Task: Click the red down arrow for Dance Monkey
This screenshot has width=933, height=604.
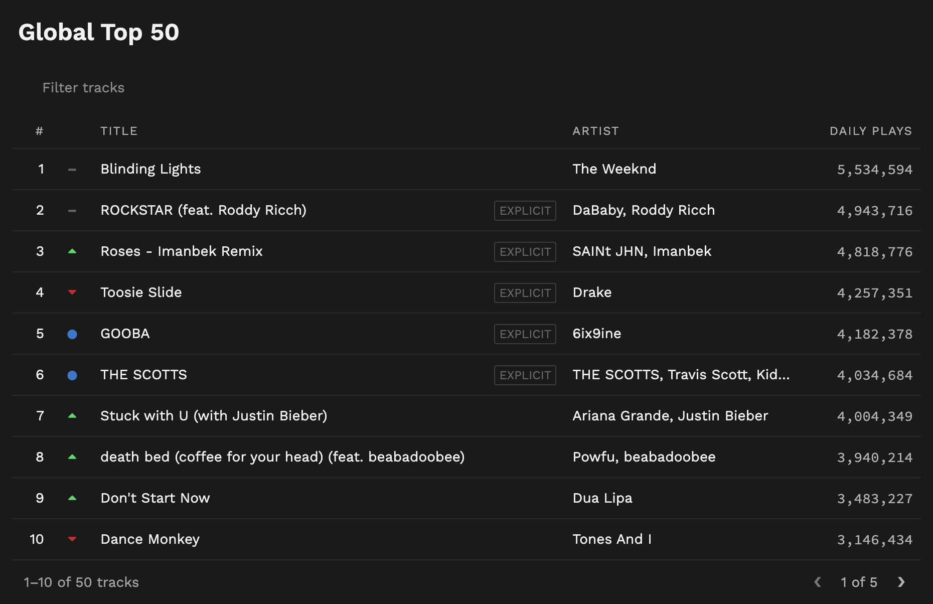Action: coord(72,539)
